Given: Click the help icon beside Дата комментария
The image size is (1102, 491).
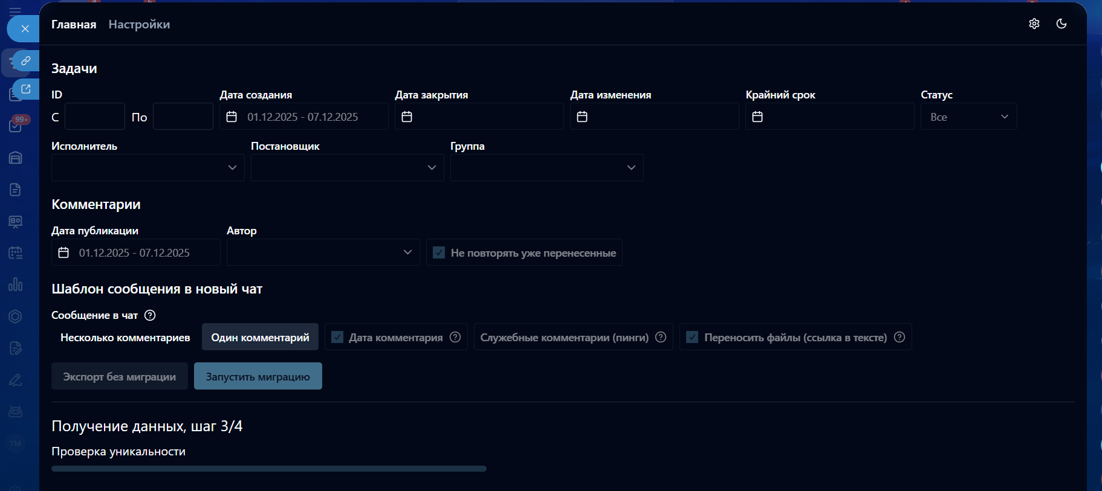Looking at the screenshot, I should [455, 337].
